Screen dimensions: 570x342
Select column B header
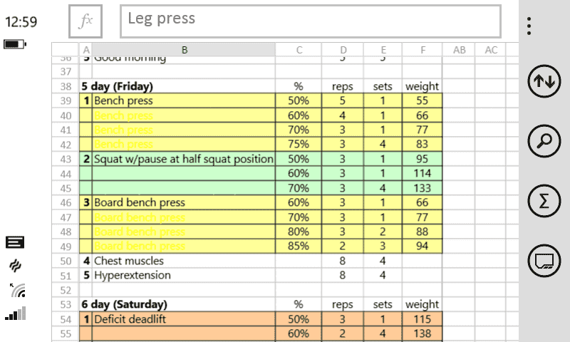pos(184,50)
